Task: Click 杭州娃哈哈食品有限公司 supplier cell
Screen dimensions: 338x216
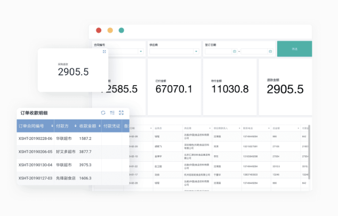Action: pyautogui.click(x=197, y=175)
